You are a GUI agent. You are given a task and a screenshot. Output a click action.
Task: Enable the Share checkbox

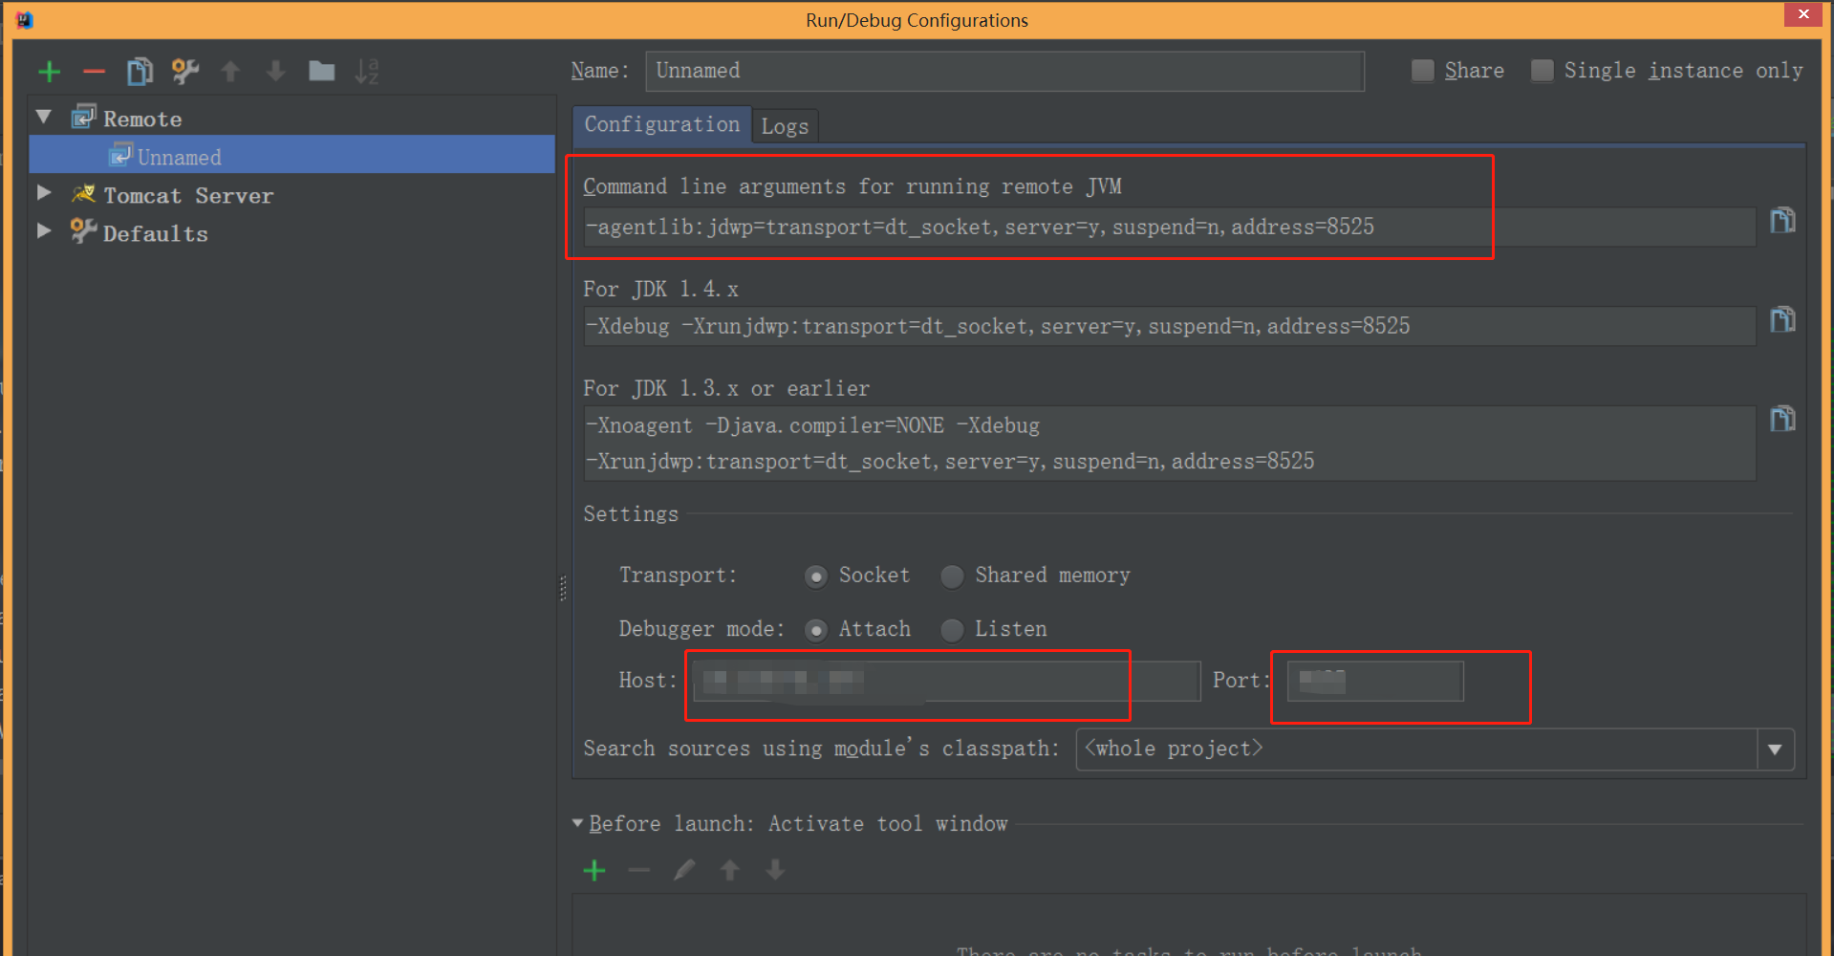tap(1422, 71)
